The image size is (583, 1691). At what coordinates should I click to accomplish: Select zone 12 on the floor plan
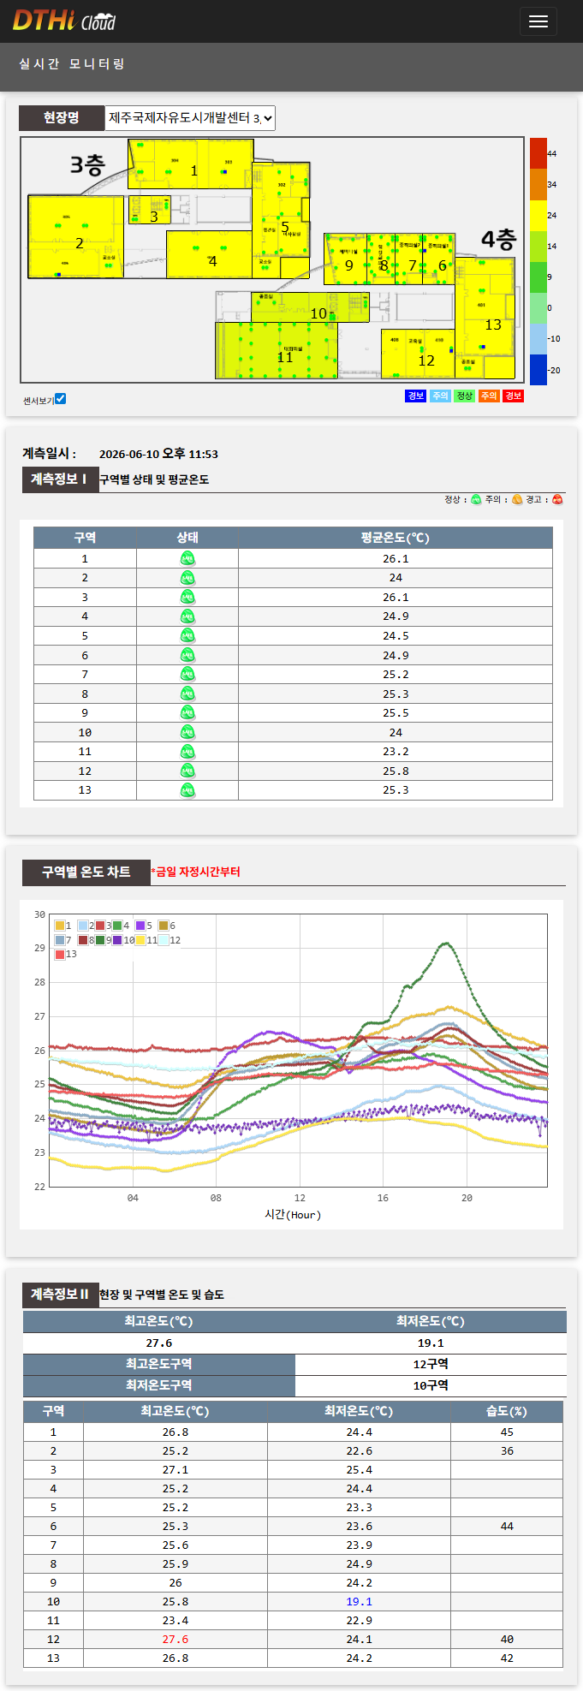coord(417,353)
